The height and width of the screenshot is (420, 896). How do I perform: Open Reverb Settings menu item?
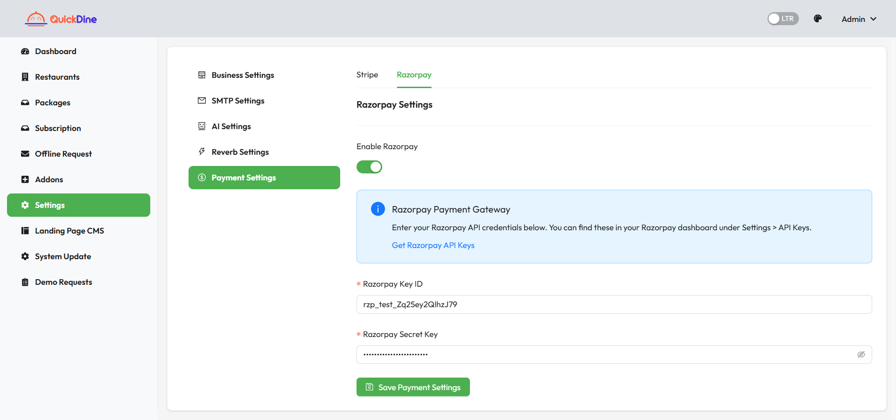pyautogui.click(x=264, y=152)
